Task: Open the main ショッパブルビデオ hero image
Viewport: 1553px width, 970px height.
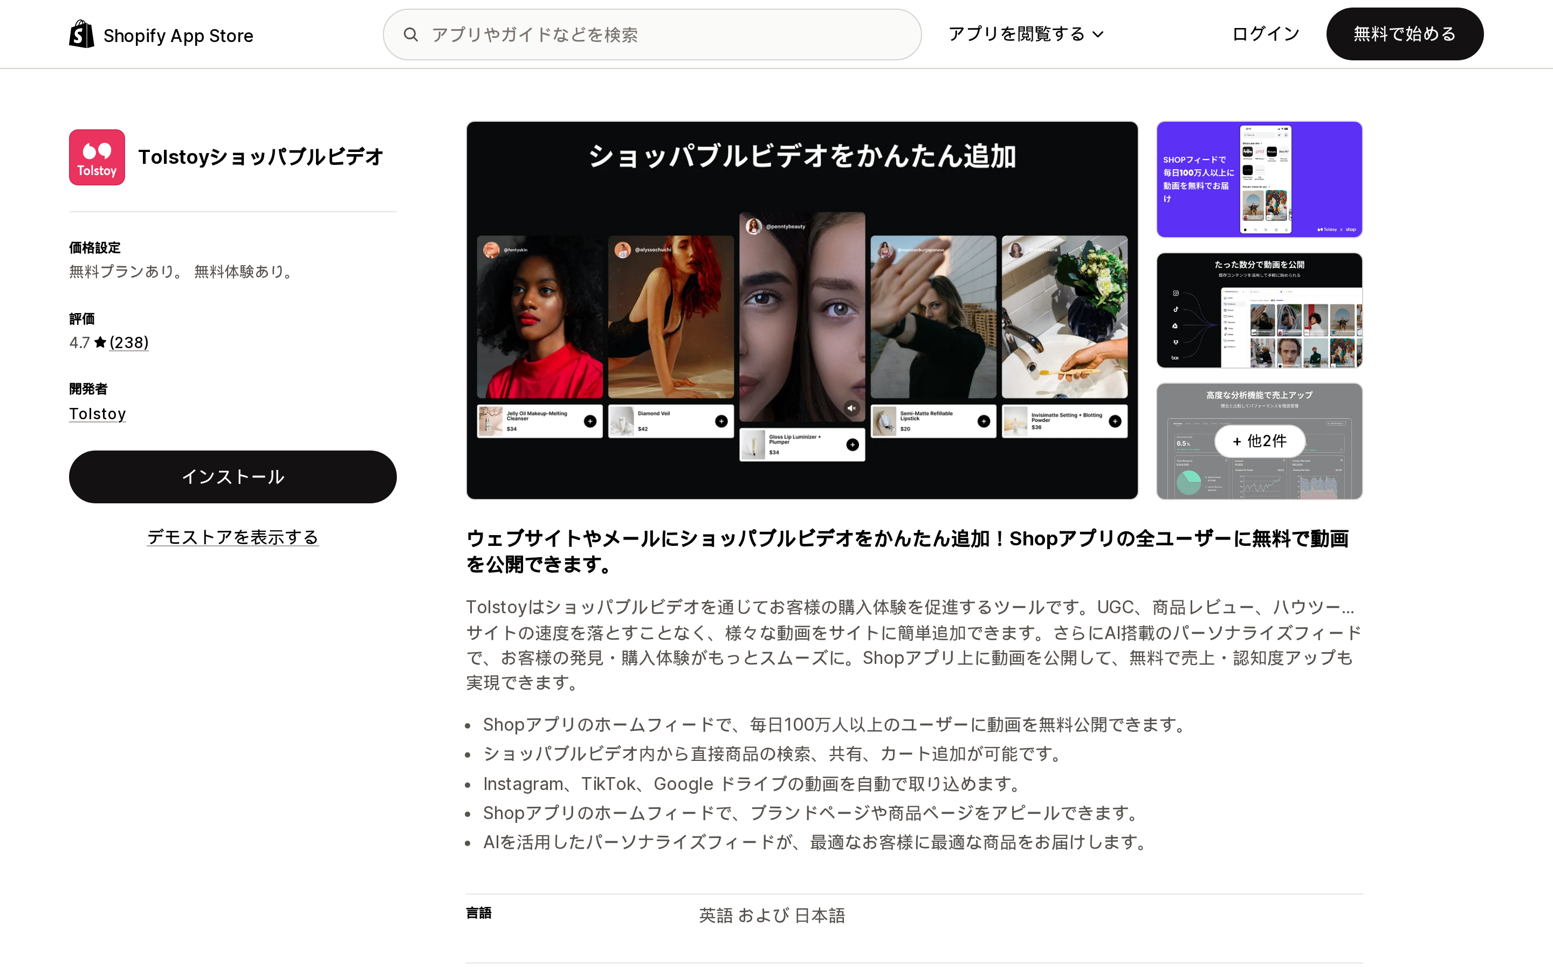Action: point(802,310)
